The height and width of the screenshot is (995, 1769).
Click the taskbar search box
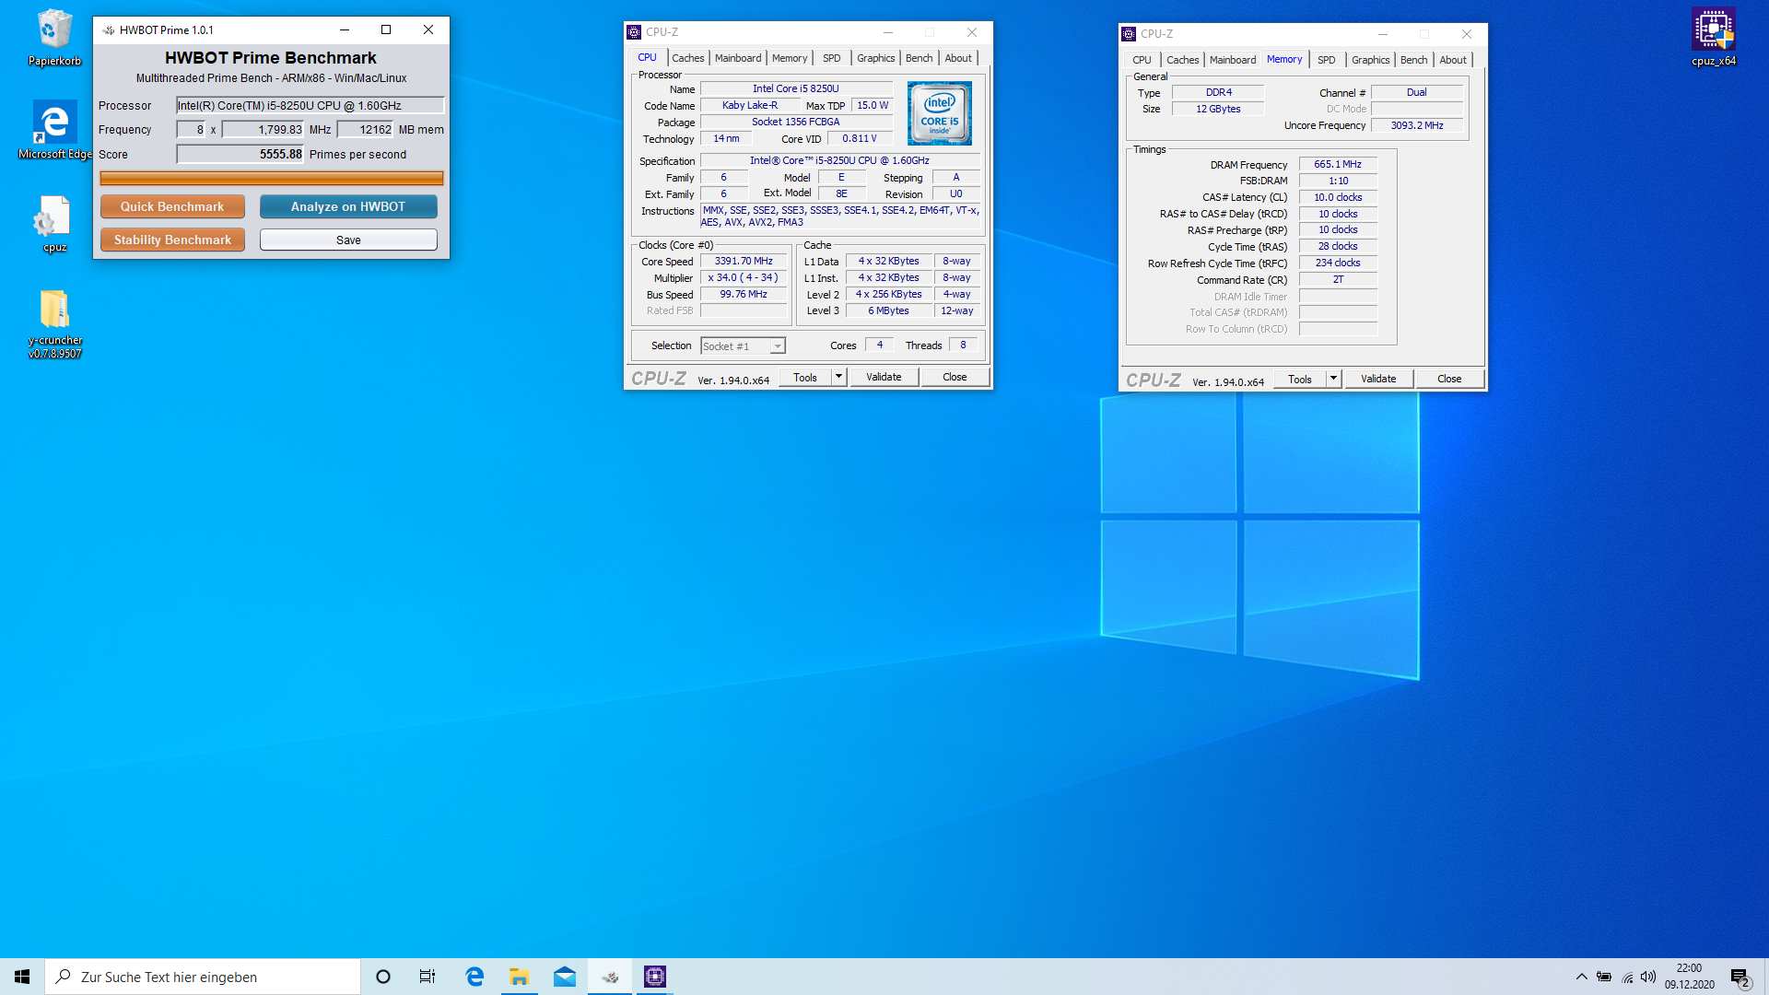(203, 977)
